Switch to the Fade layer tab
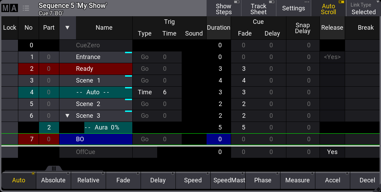 123,180
